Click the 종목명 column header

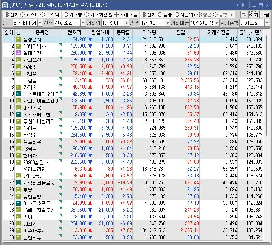click(42, 32)
